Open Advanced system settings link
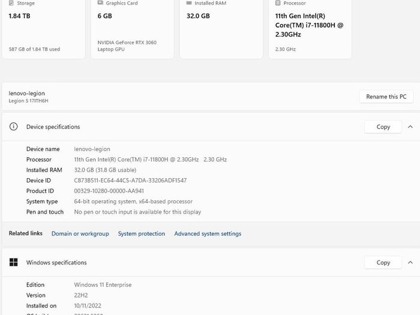Screen dimensions: 420x315 click(208, 233)
